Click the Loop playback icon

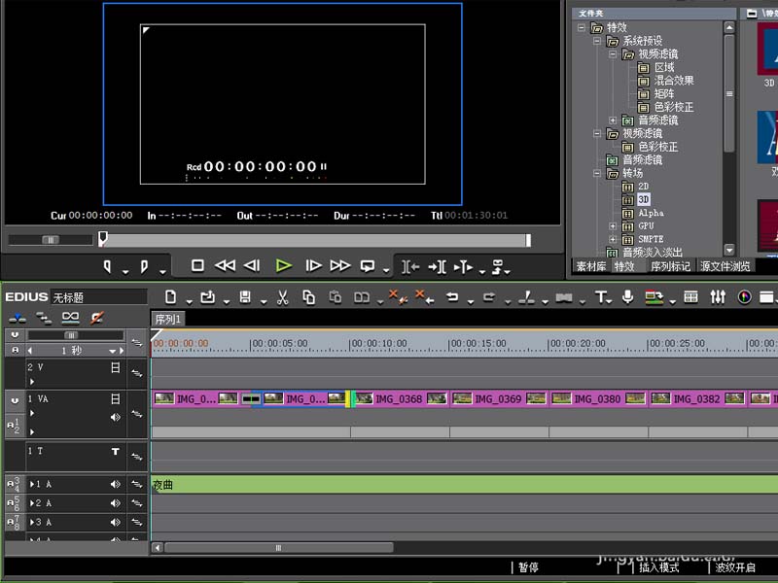(x=368, y=266)
